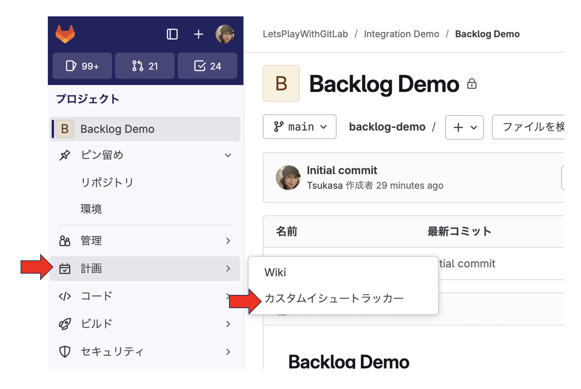The image size is (581, 389).
Task: Click the プロジェクト sidebar heading
Action: 88,99
